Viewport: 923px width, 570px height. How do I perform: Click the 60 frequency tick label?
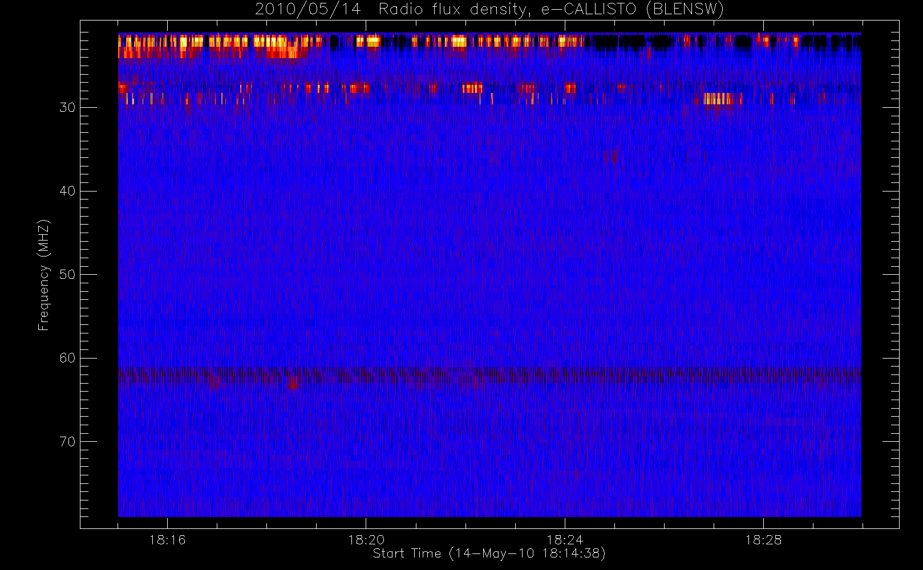[x=67, y=358]
